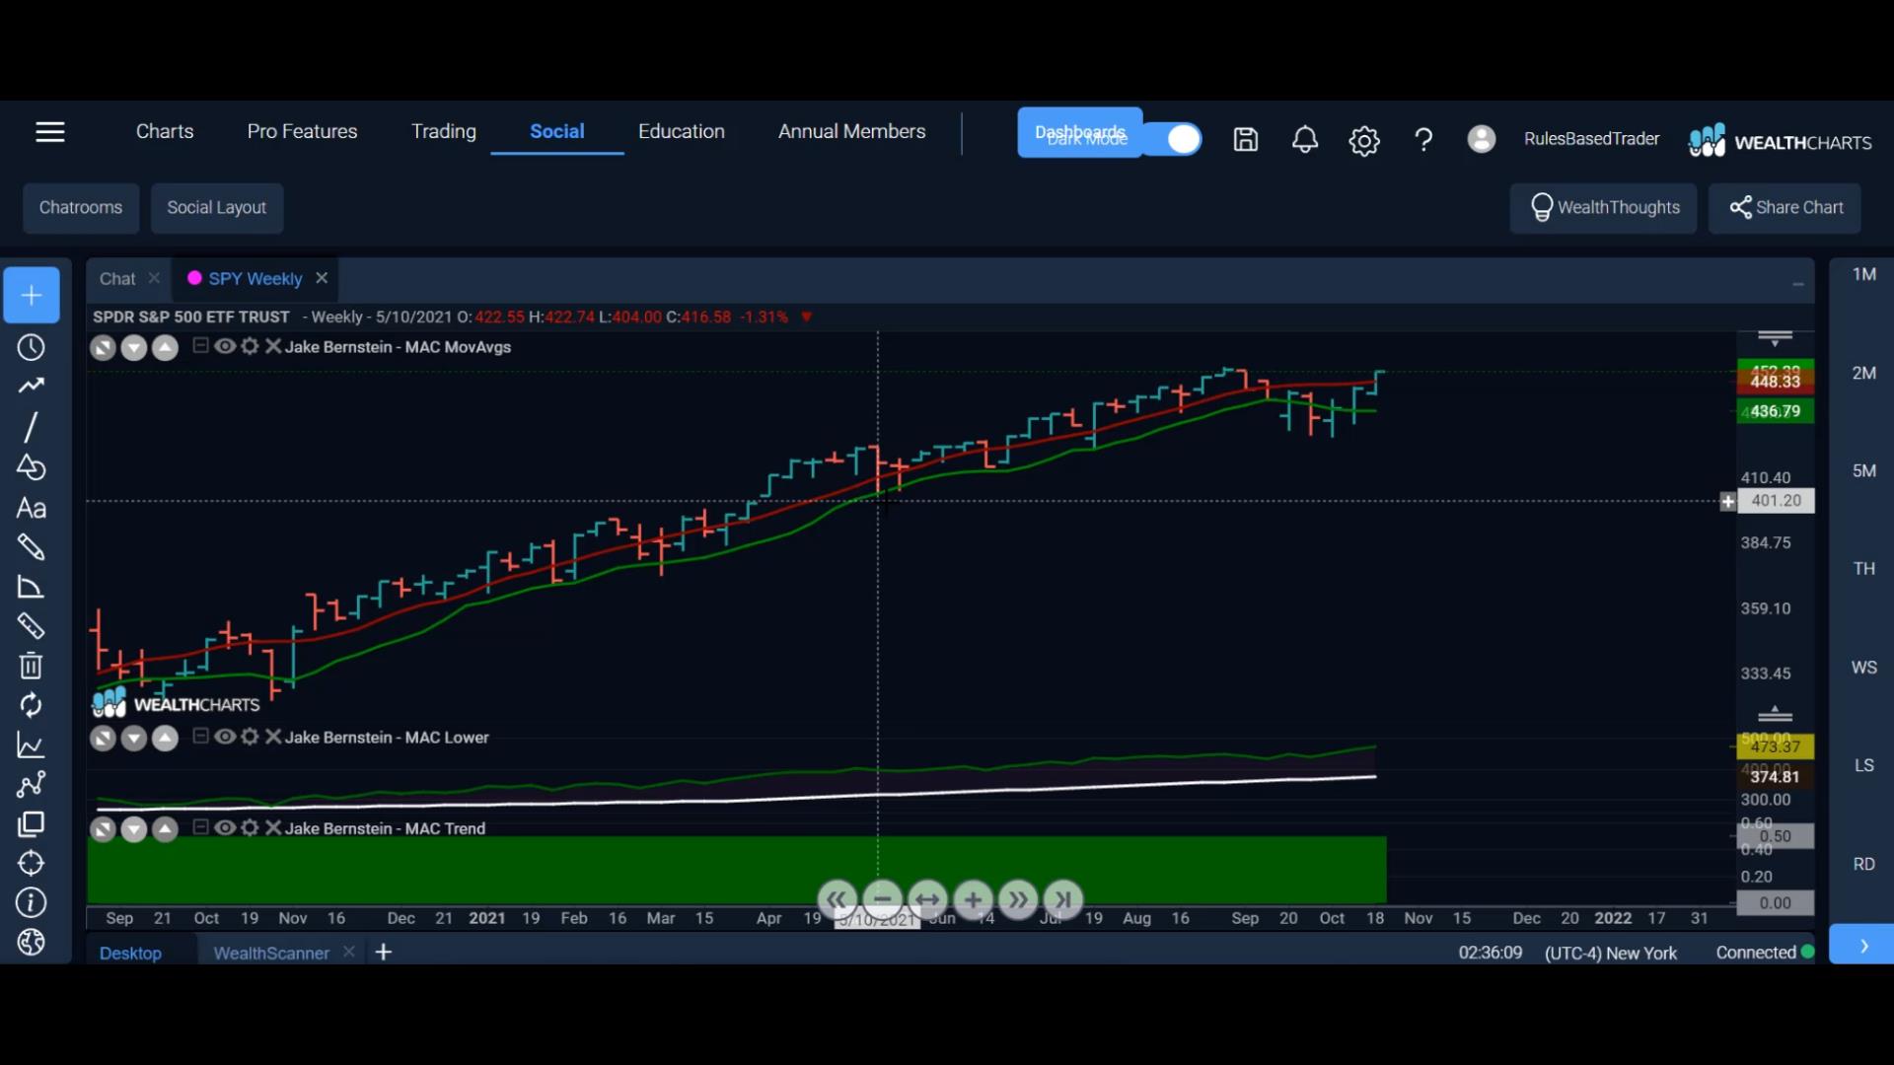Select the ruler measure tool

point(32,626)
